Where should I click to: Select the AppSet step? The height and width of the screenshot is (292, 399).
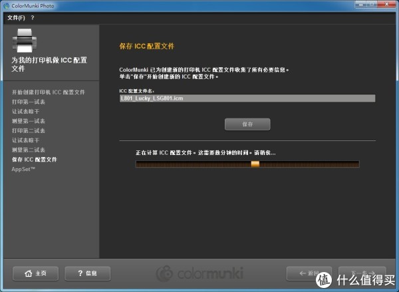coord(23,170)
